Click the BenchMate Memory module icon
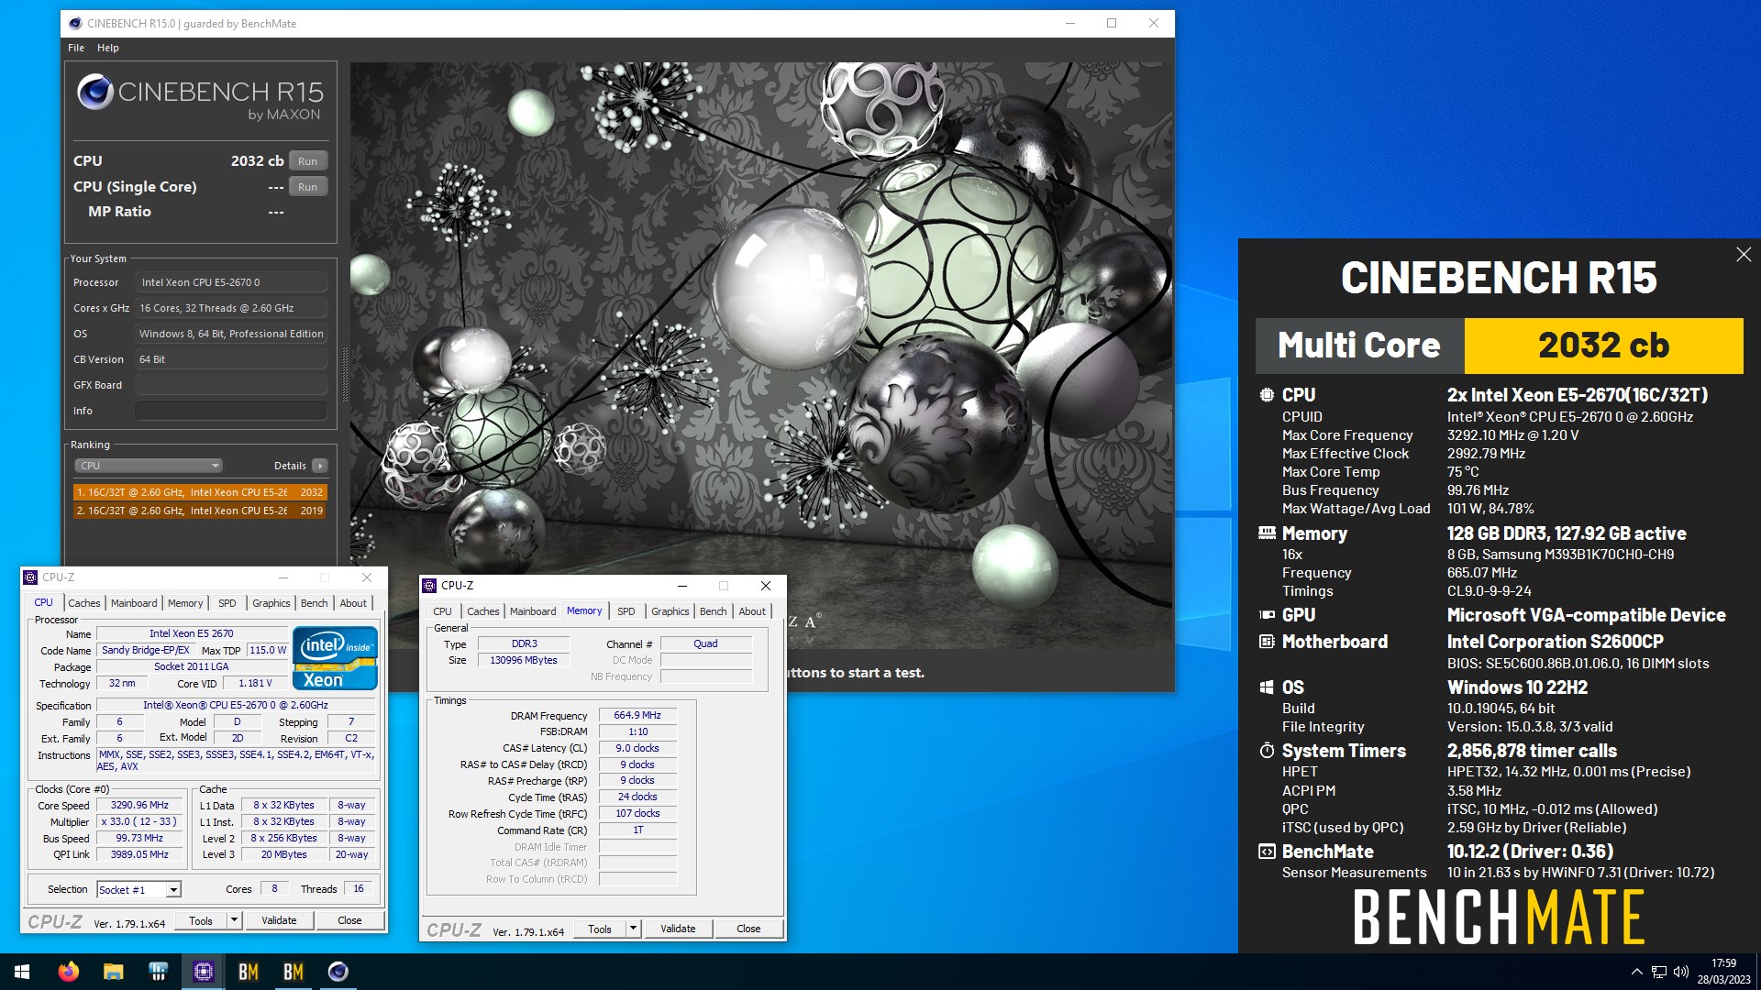 pos(1267,533)
